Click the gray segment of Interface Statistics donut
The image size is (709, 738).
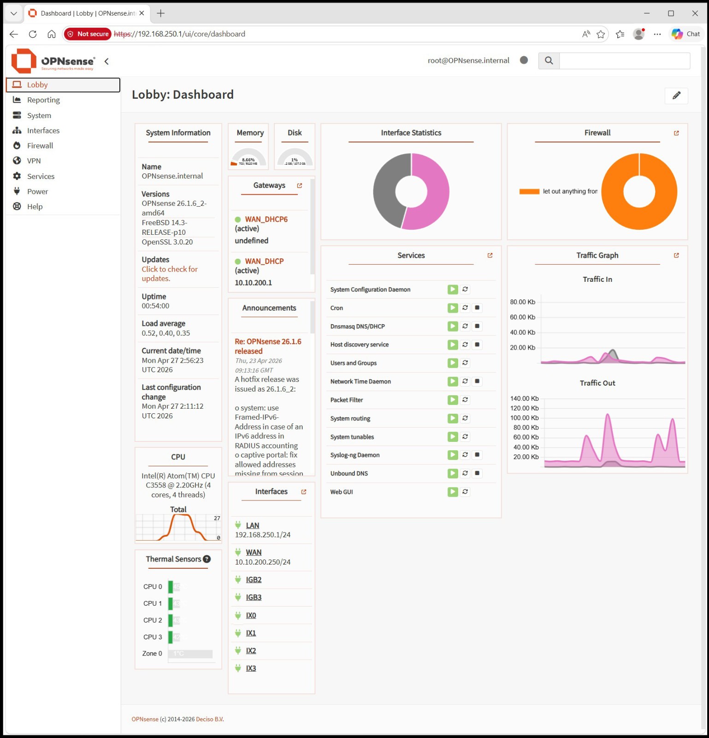[385, 189]
